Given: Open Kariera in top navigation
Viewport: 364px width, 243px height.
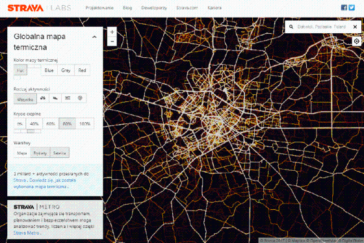Looking at the screenshot, I should 214,8.
